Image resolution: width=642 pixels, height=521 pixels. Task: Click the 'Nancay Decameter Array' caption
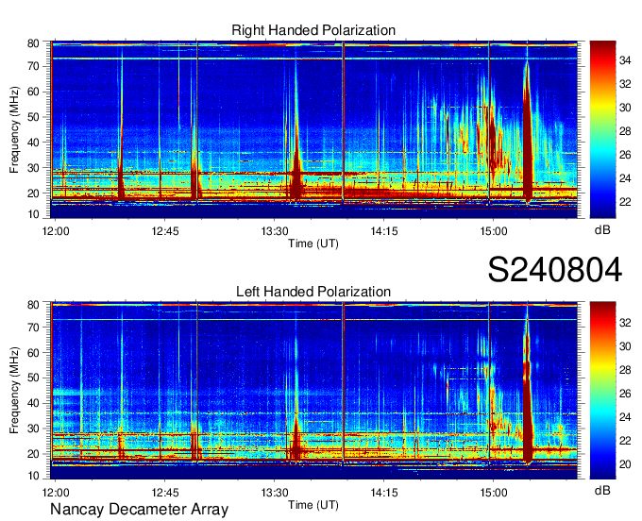[x=139, y=510]
